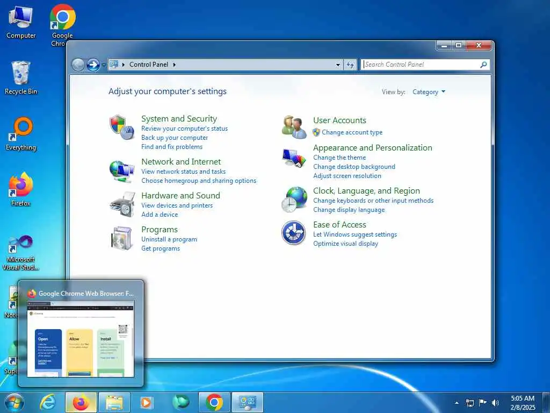Open the System and Security shield icon
The image size is (550, 413).
[x=122, y=127]
